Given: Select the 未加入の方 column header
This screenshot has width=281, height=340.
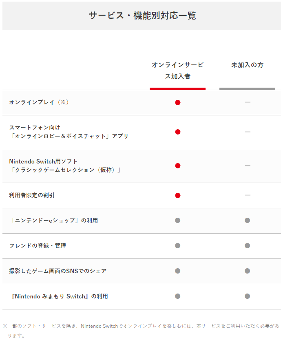Looking at the screenshot, I should [247, 65].
